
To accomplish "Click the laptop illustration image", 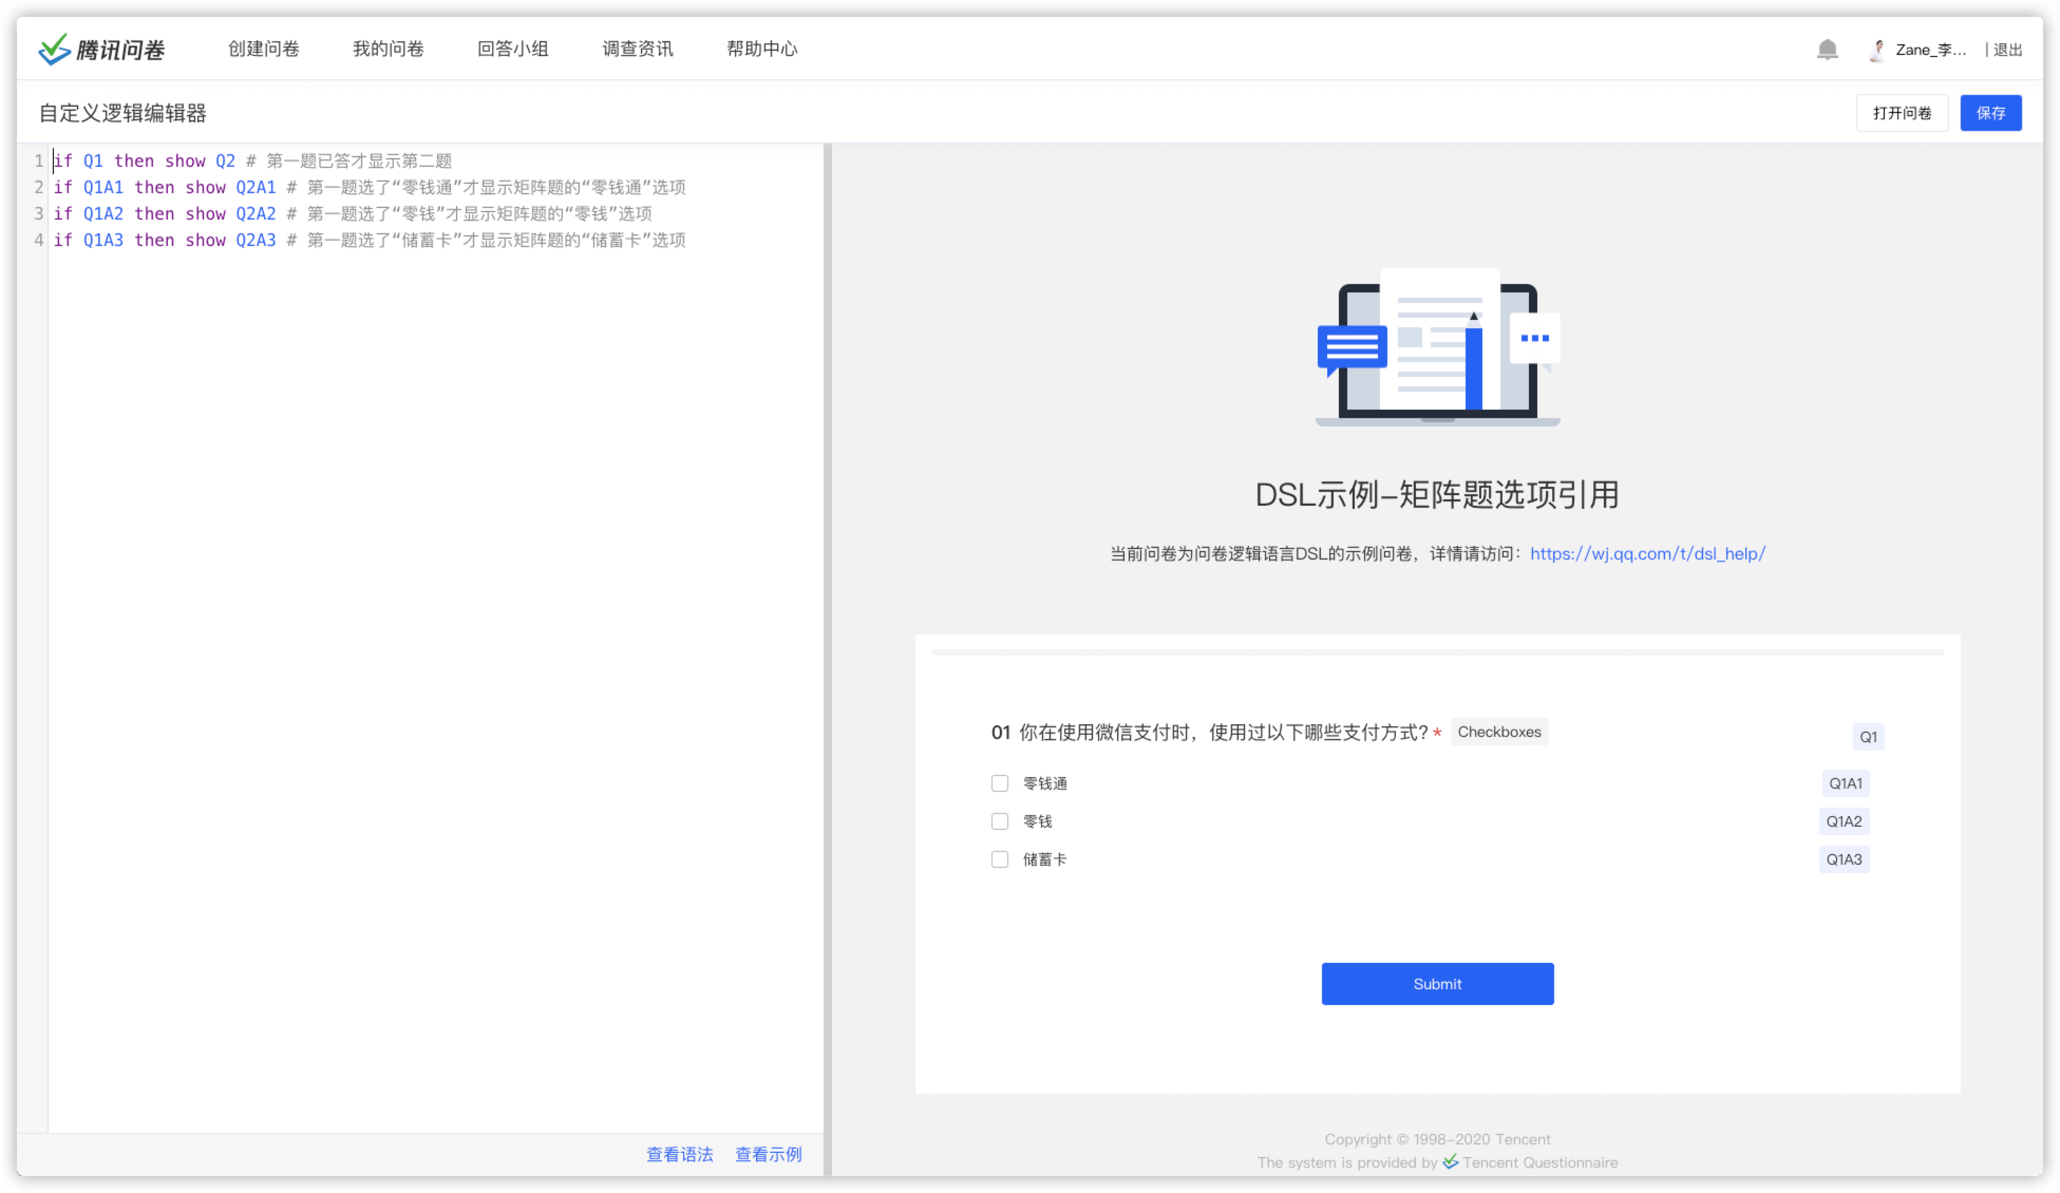I will tap(1437, 347).
